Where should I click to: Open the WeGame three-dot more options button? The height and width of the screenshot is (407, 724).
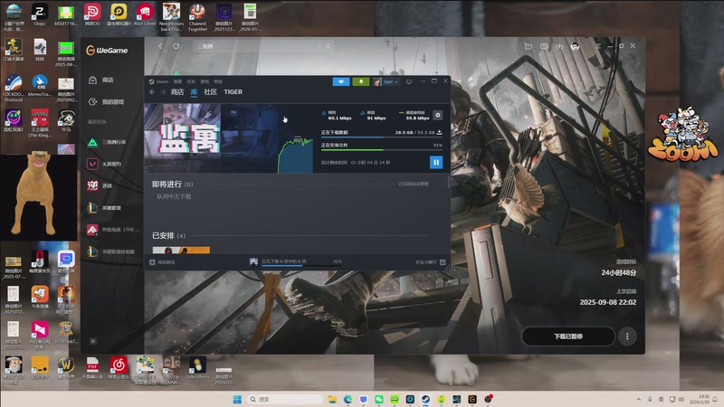click(x=627, y=336)
